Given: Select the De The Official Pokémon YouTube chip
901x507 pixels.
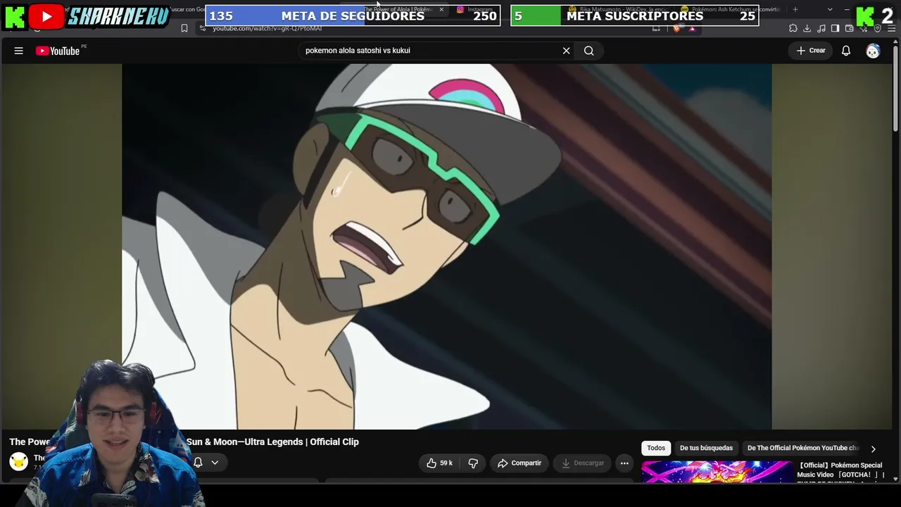Looking at the screenshot, I should 802,448.
